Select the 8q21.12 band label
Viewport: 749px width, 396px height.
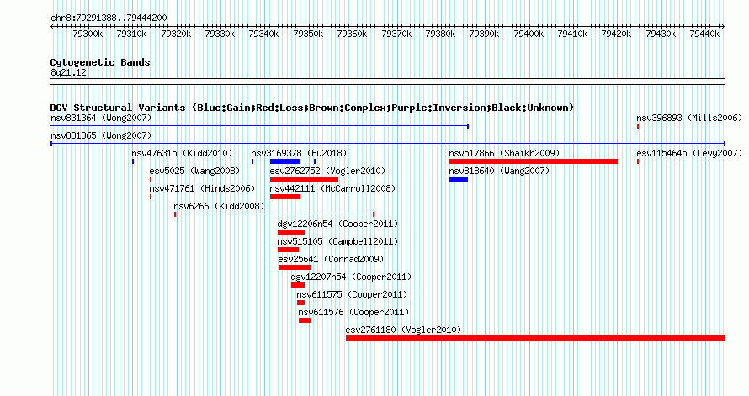pos(68,72)
